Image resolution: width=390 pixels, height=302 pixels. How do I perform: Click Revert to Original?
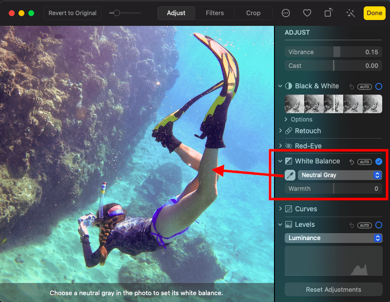click(72, 13)
